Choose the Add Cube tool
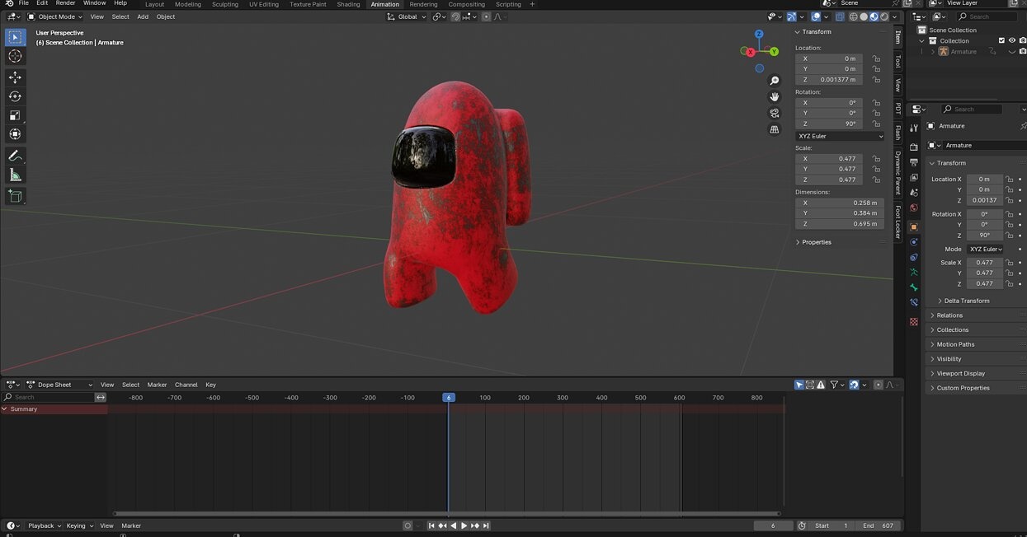The image size is (1027, 537). (15, 196)
